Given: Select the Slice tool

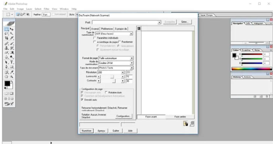Looking at the screenshot, I should click(x=11, y=38).
